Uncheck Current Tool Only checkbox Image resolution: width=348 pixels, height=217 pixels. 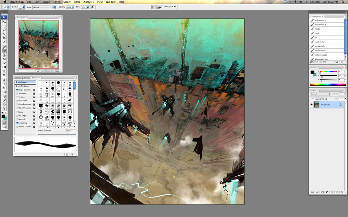pyautogui.click(x=311, y=62)
